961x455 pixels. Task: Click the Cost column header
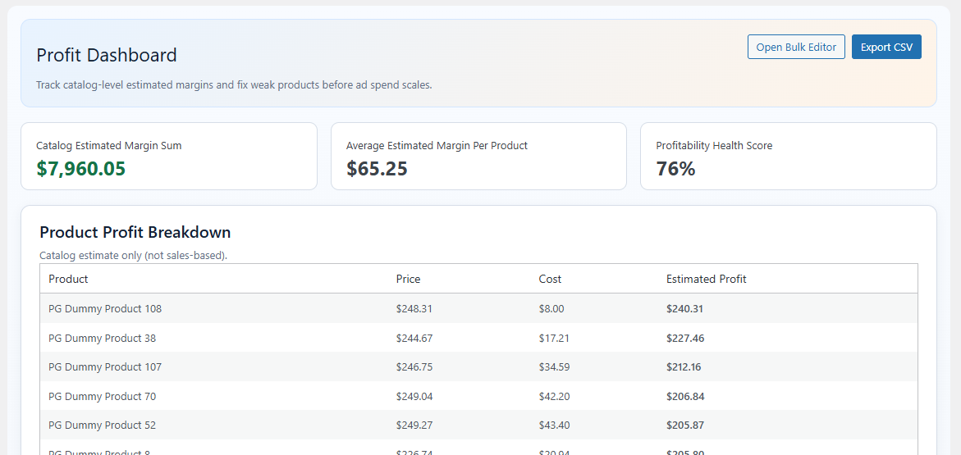550,279
